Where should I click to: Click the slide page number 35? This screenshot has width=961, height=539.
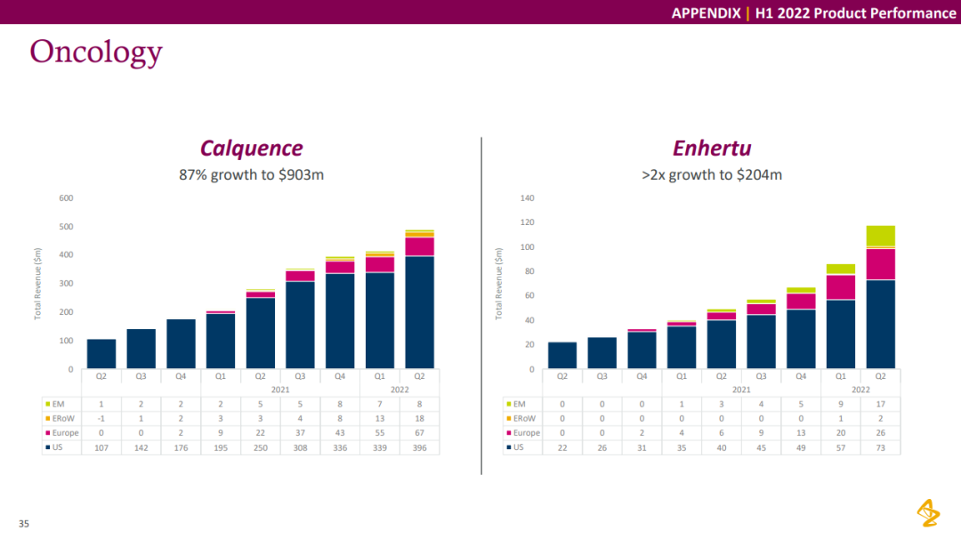click(x=24, y=524)
